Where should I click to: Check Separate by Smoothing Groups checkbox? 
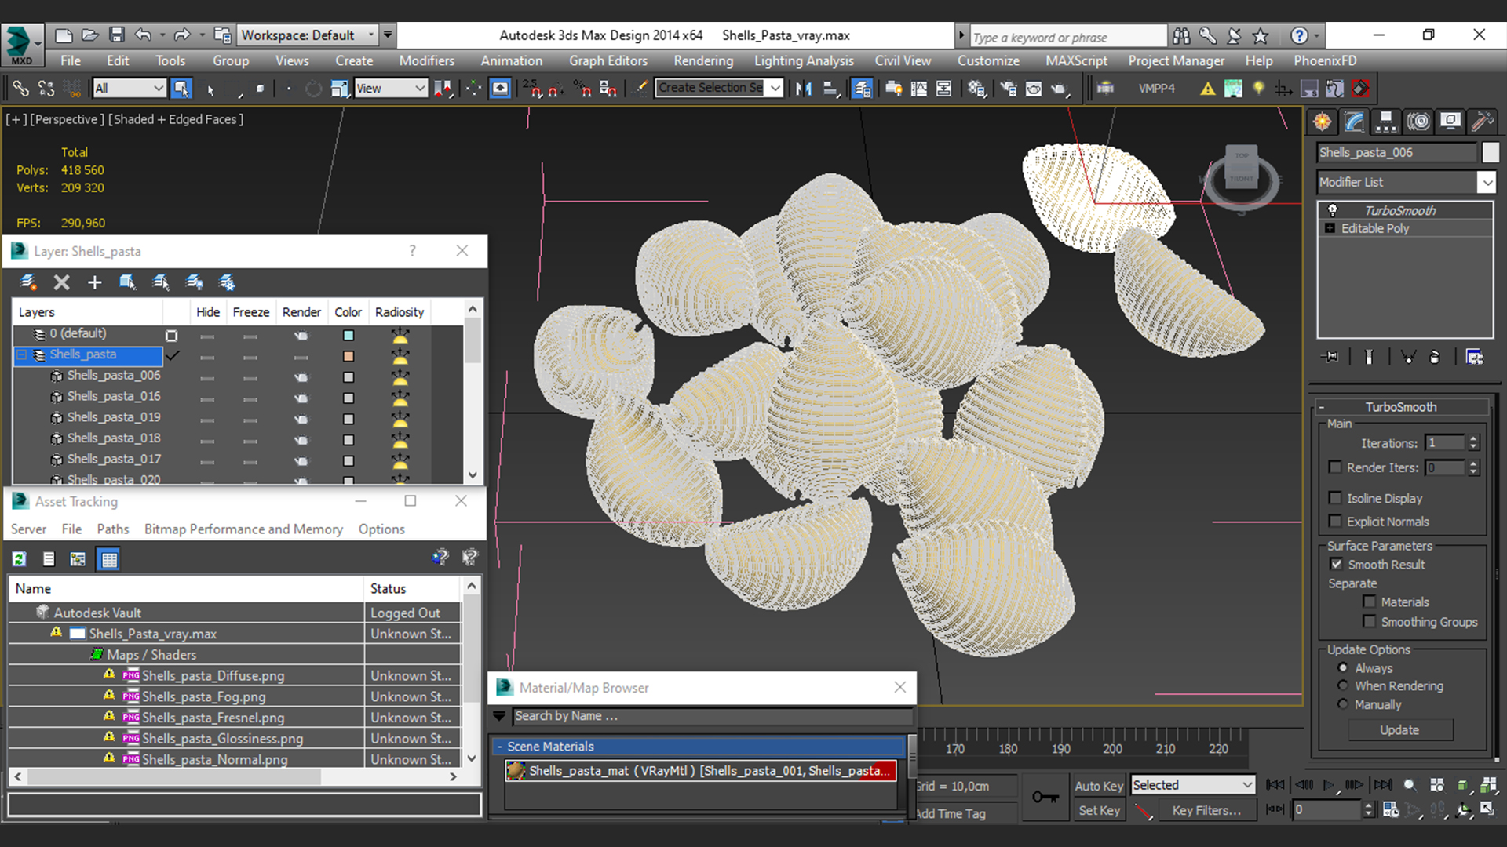coord(1370,622)
